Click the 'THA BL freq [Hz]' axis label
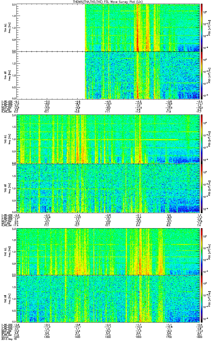Screen dimensions: 213x341 coord(7,28)
